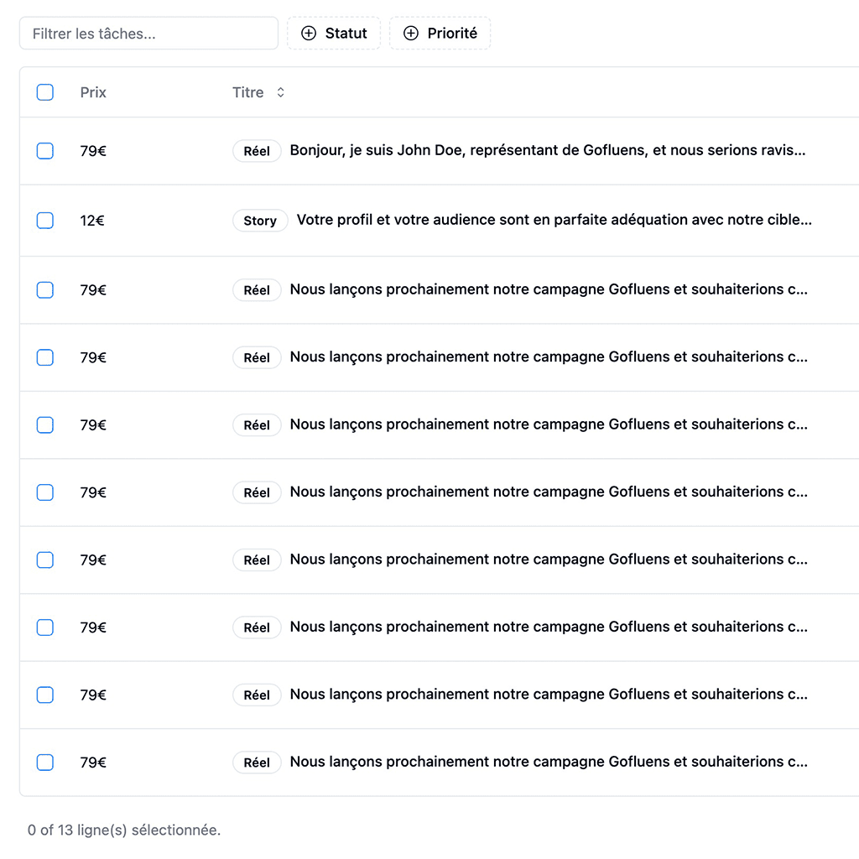Open the 'Votre profil et votre audience' message
Screen dimensions: 859x859
[554, 221]
